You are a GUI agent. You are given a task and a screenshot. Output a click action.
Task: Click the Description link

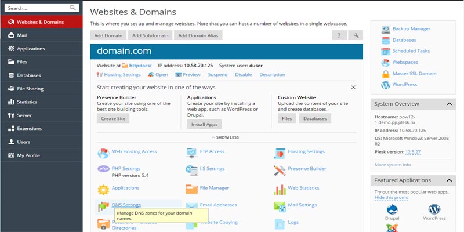[272, 75]
